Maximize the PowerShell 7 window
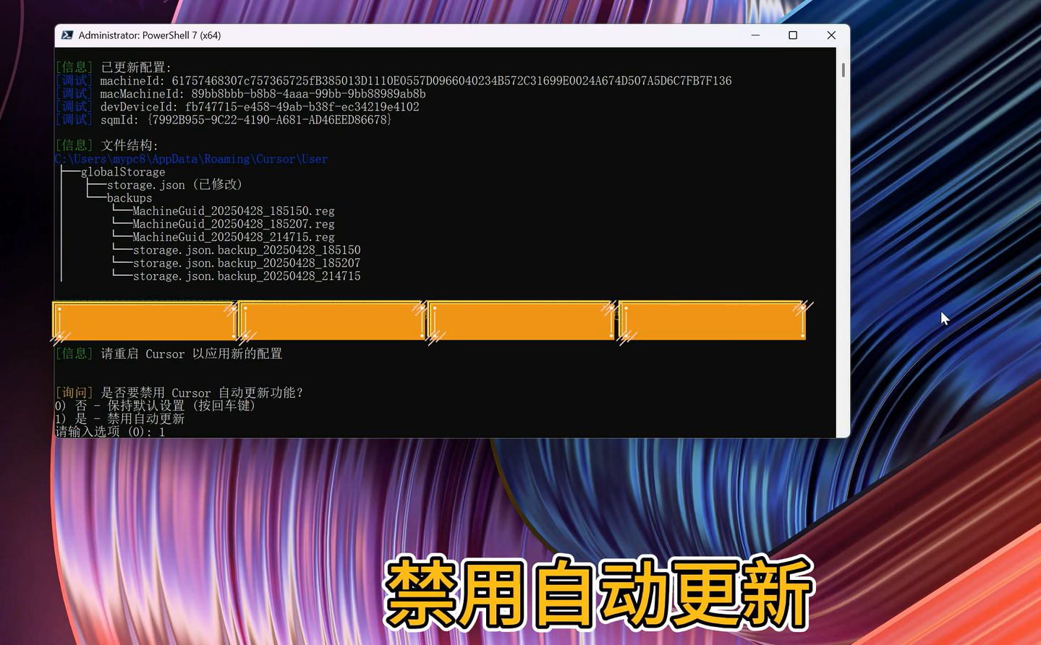 tap(793, 35)
